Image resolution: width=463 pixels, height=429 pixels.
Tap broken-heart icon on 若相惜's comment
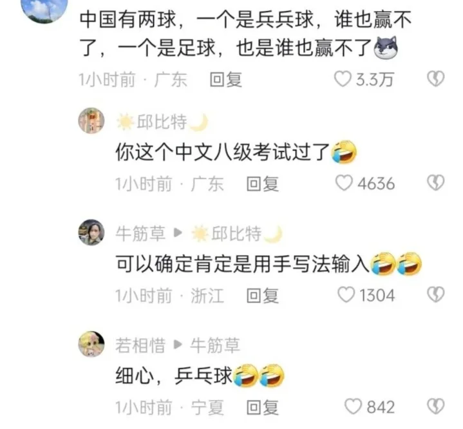435,406
